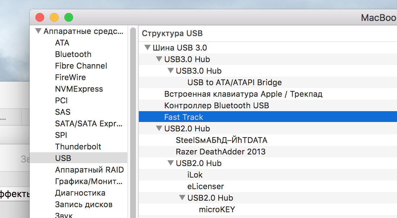This screenshot has width=397, height=218.
Task: Select the USB sidebar entry
Action: coord(78,158)
